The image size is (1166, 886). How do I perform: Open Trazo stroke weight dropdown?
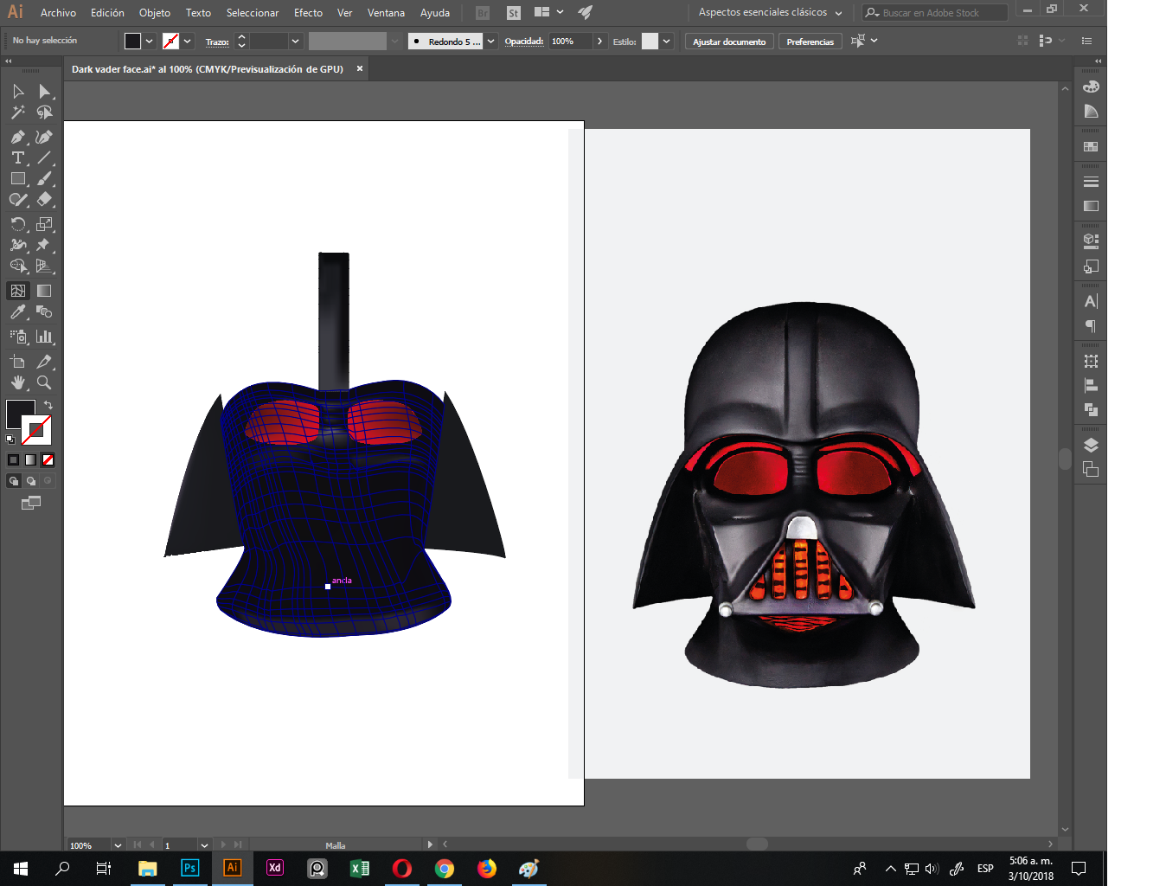tap(296, 41)
